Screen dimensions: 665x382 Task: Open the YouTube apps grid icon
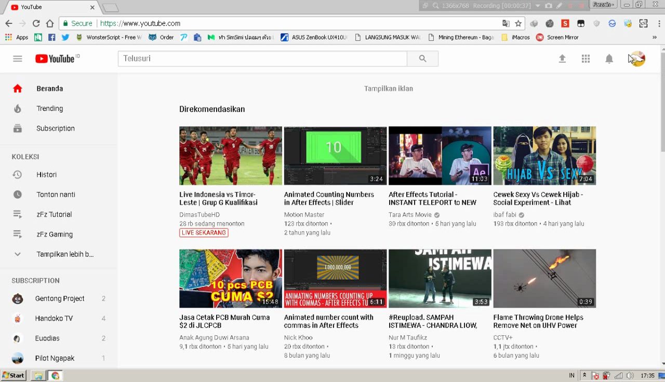tap(586, 59)
